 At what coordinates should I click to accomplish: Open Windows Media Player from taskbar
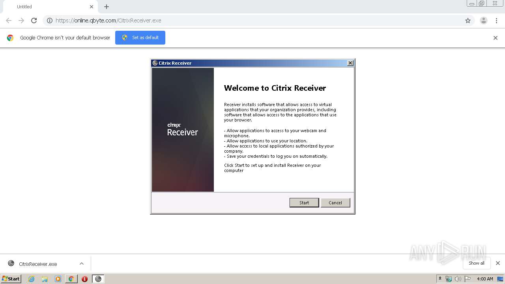[58, 279]
